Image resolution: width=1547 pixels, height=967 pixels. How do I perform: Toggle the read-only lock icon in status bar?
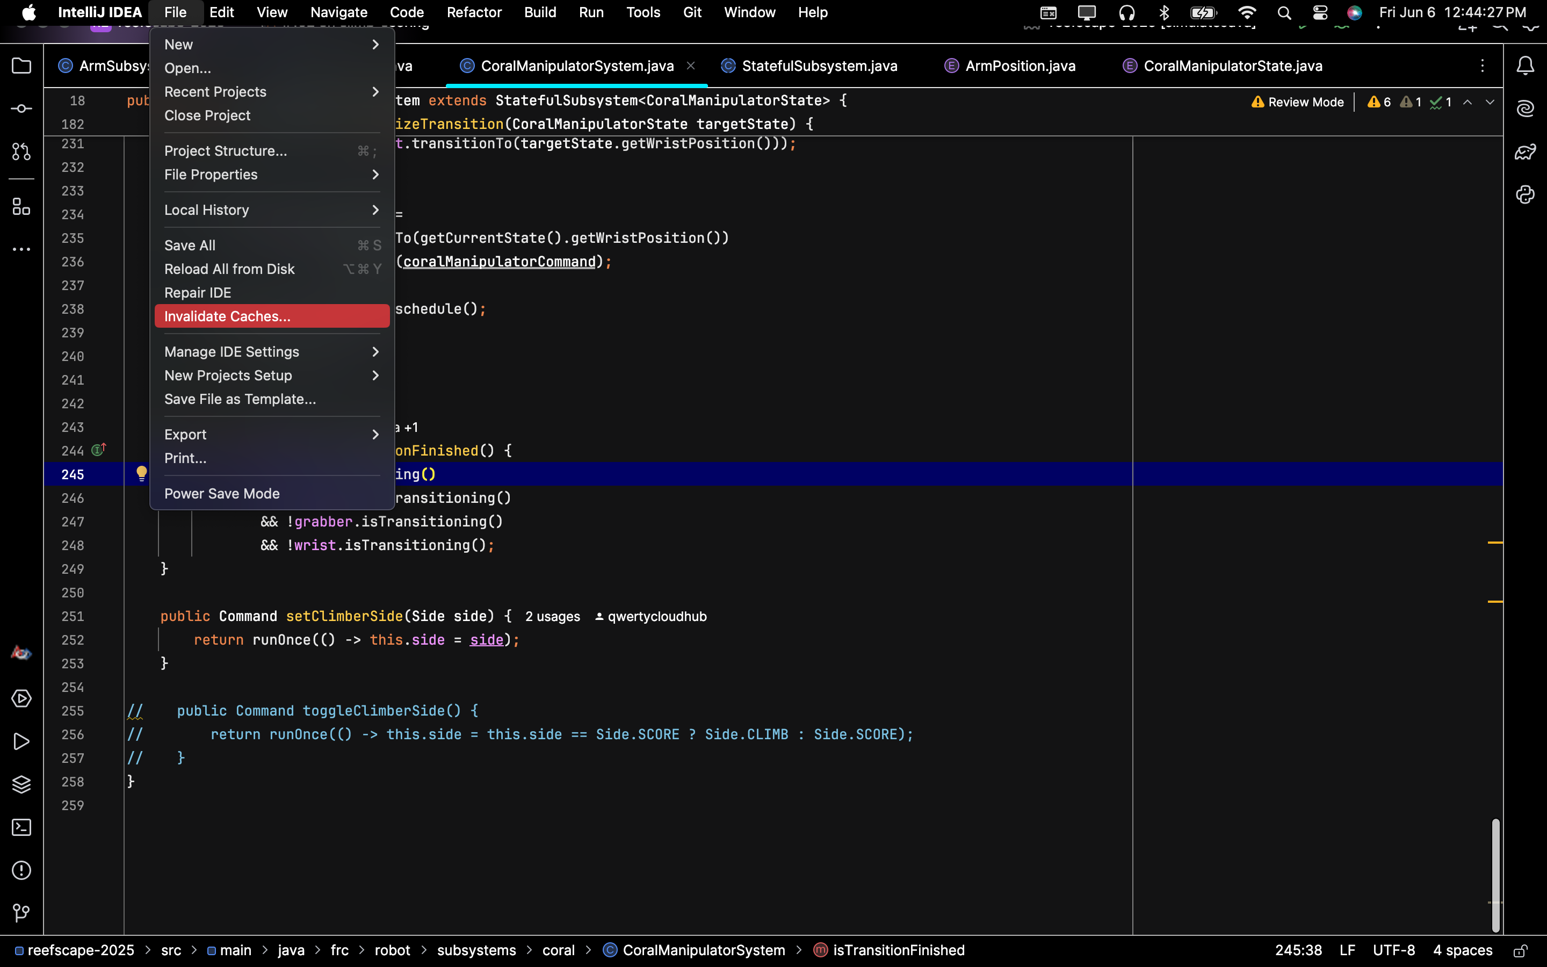tap(1521, 951)
